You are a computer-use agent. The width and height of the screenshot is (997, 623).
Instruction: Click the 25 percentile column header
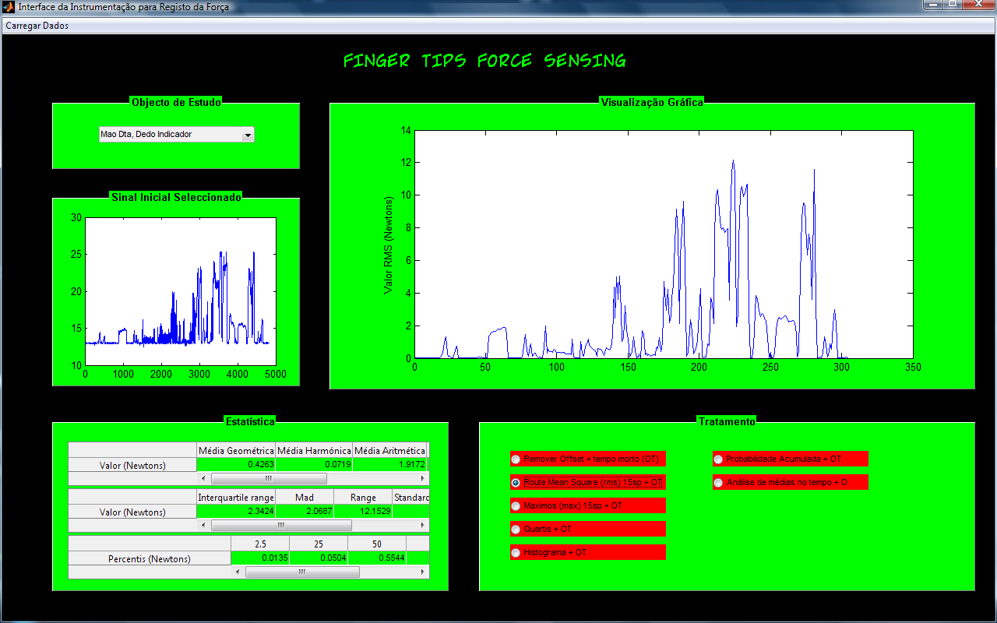click(319, 544)
